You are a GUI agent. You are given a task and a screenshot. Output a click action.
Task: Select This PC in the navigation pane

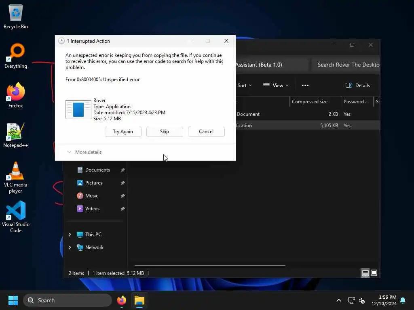(93, 235)
